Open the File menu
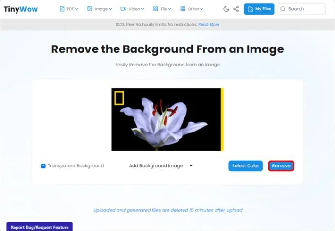This screenshot has height=231, width=335. (162, 9)
